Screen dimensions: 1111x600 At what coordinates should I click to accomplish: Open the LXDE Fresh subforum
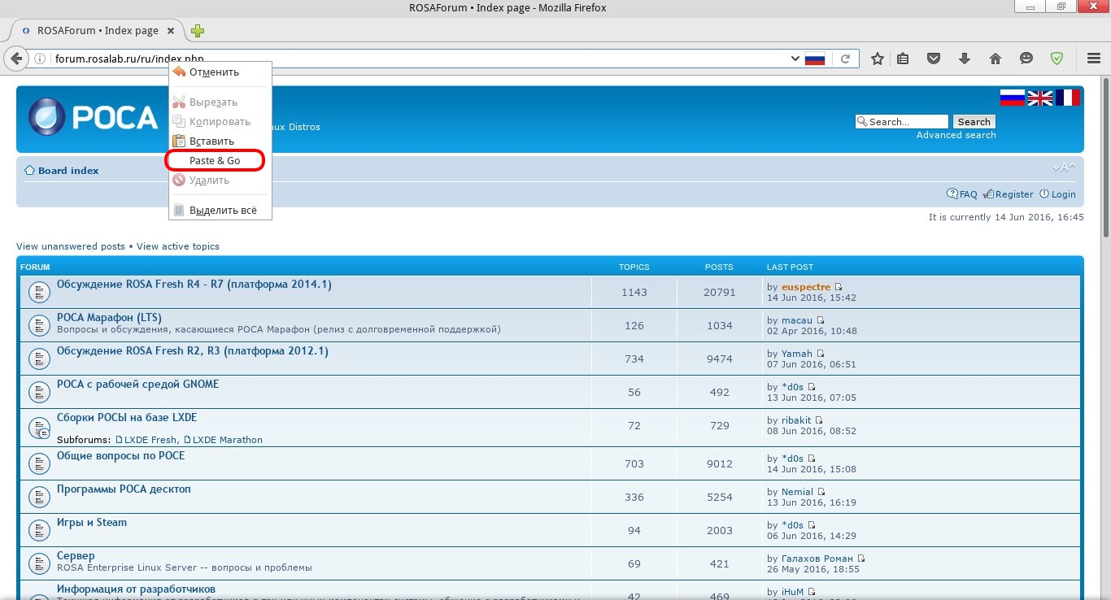click(150, 440)
